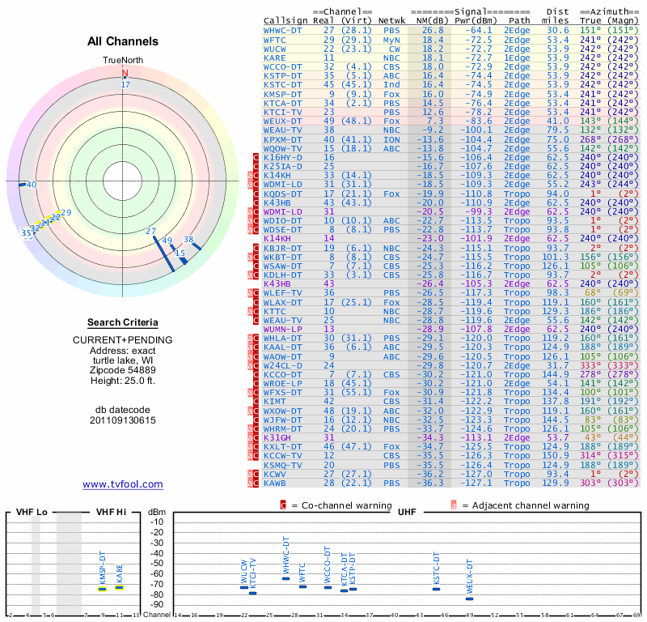
Task: Click the Callsign column header
Action: pos(286,20)
